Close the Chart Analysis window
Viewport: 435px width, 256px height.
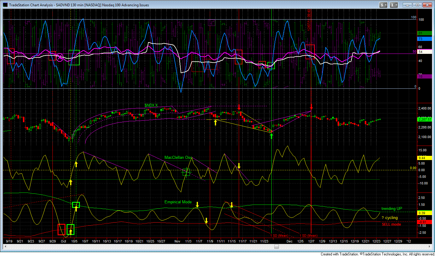(x=427, y=5)
